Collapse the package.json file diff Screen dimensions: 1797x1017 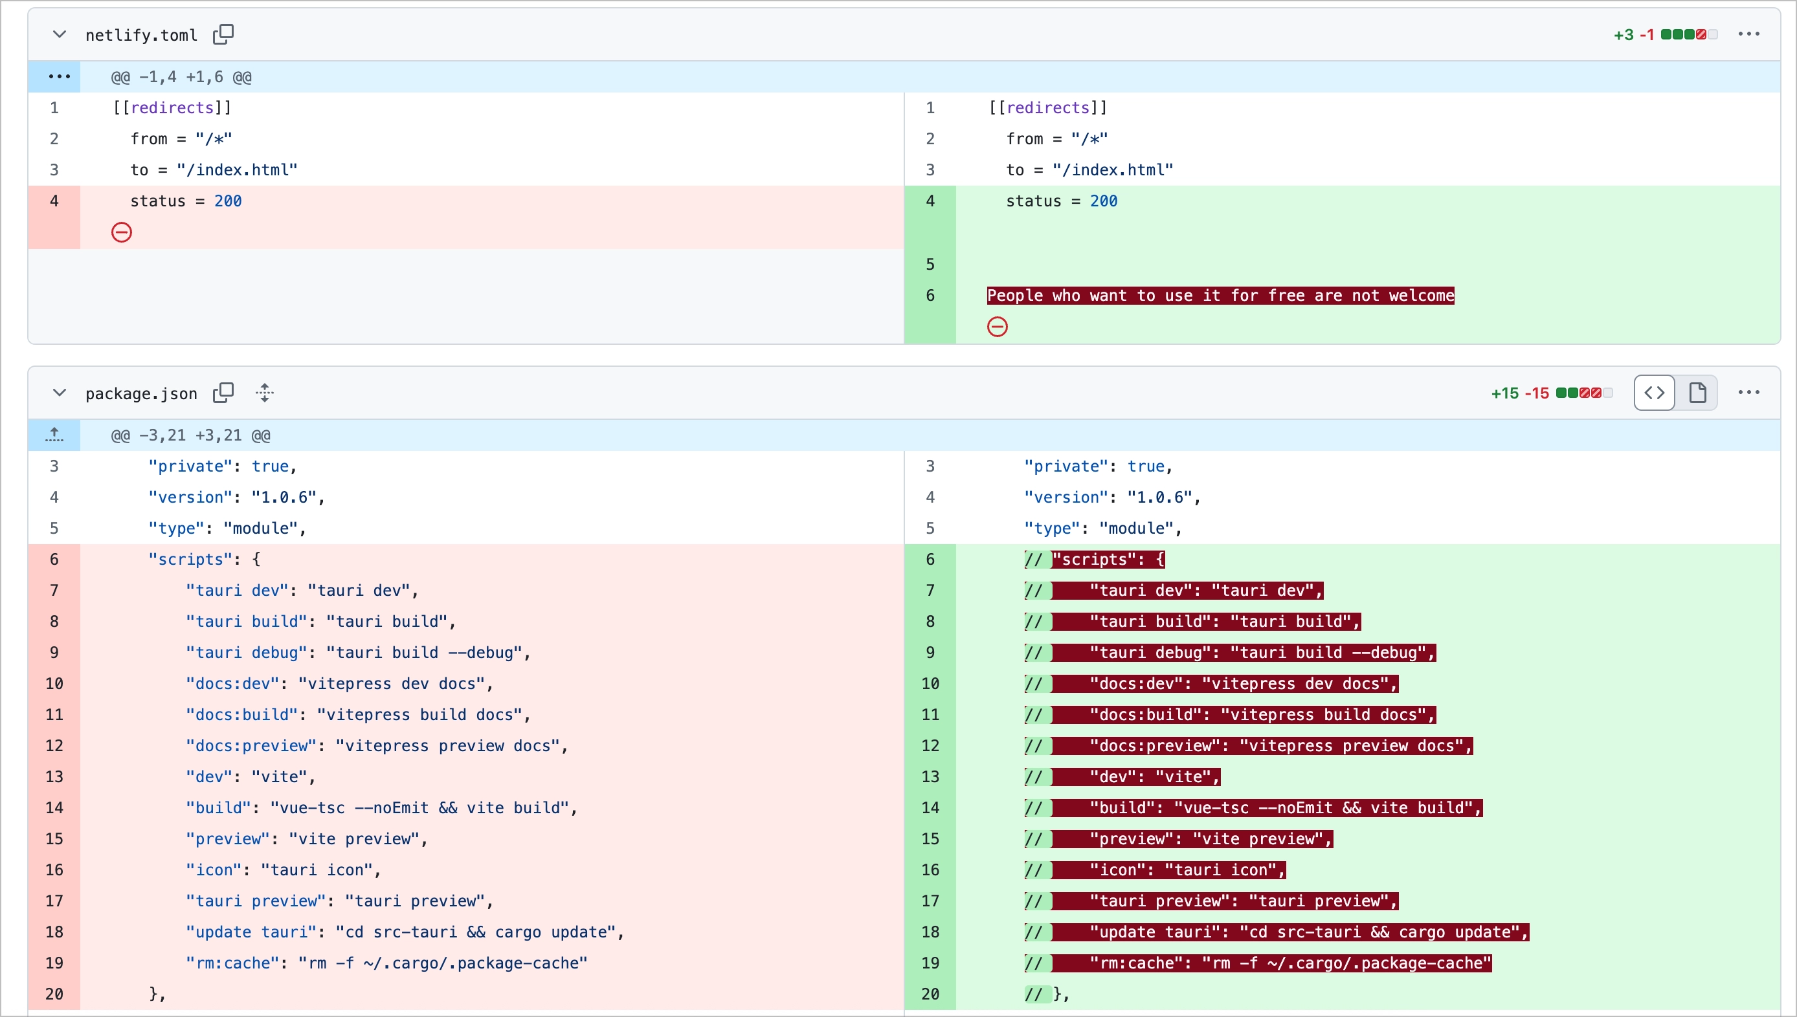(60, 393)
